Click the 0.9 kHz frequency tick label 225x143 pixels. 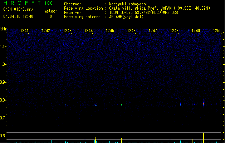tap(3, 82)
